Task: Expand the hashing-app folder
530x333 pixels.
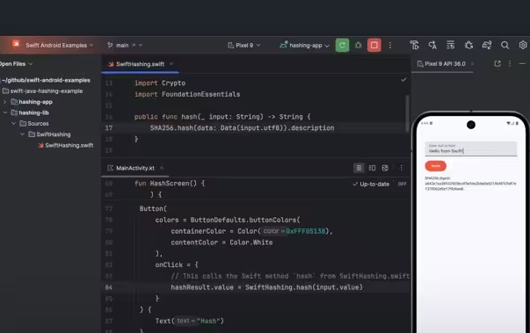Action: 4,102
